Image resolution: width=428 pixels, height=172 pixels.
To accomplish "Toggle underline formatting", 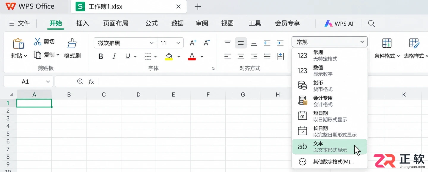I will 128,56.
